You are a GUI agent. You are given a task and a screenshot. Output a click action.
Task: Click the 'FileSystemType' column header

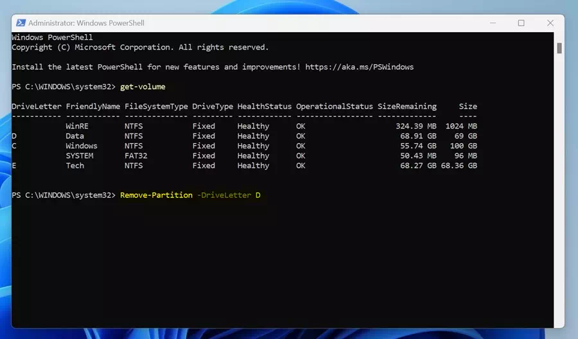coord(156,107)
